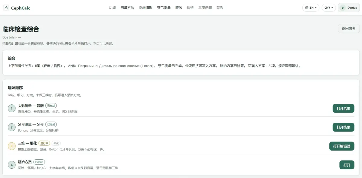Click 打开结果 for 牙弓测量 — 牙弓
Screen dimensions: 362x178
tap(343, 127)
